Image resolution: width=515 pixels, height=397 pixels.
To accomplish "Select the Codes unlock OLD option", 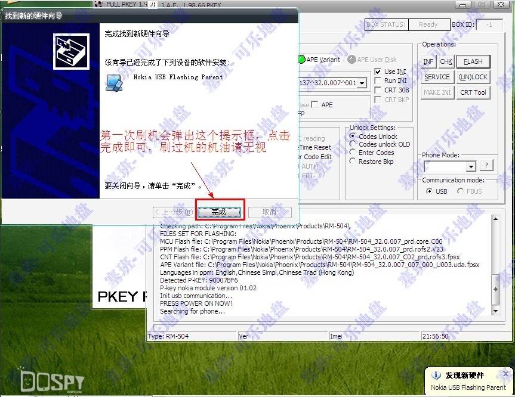I will pyautogui.click(x=353, y=144).
